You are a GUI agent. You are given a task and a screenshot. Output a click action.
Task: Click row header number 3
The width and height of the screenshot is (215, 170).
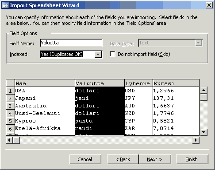(x=10, y=106)
